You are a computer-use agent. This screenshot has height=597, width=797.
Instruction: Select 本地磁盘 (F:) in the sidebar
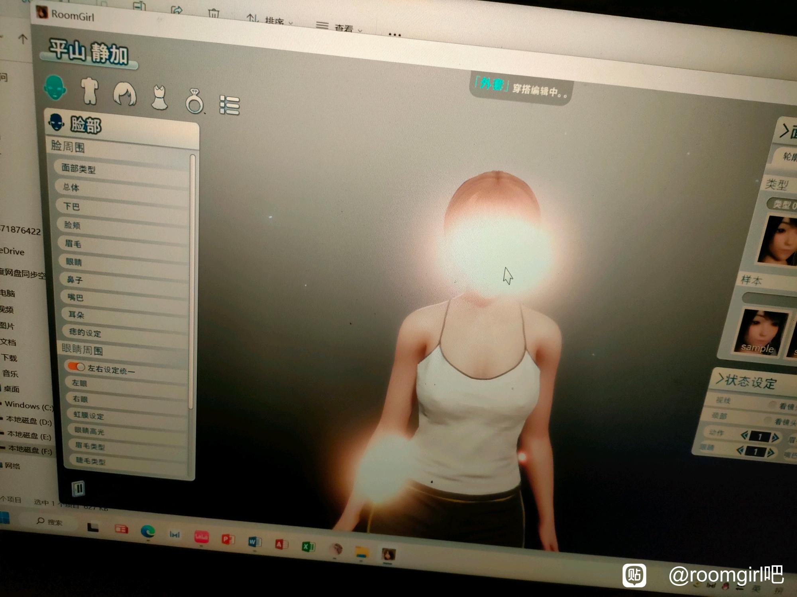pyautogui.click(x=30, y=449)
